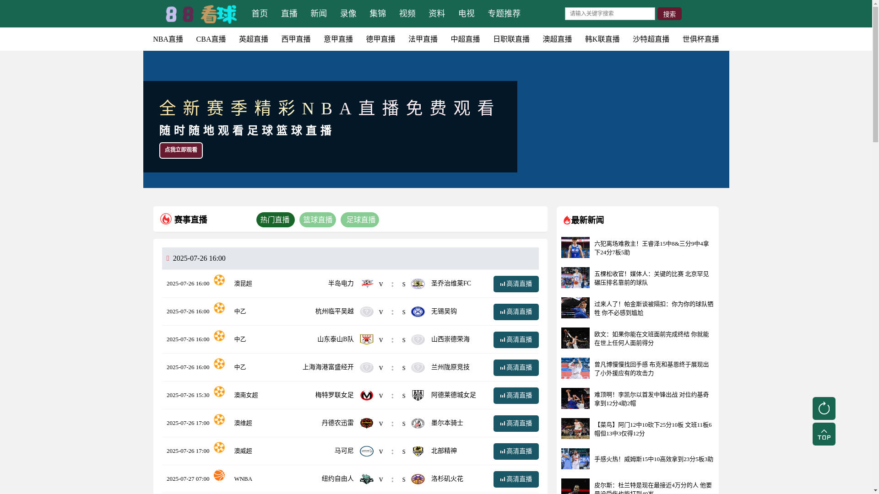Click the TOP back-to-top button
The height and width of the screenshot is (494, 879).
(x=824, y=434)
